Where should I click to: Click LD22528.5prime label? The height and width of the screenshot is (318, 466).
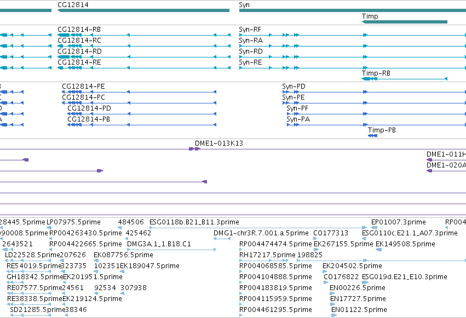(33, 255)
